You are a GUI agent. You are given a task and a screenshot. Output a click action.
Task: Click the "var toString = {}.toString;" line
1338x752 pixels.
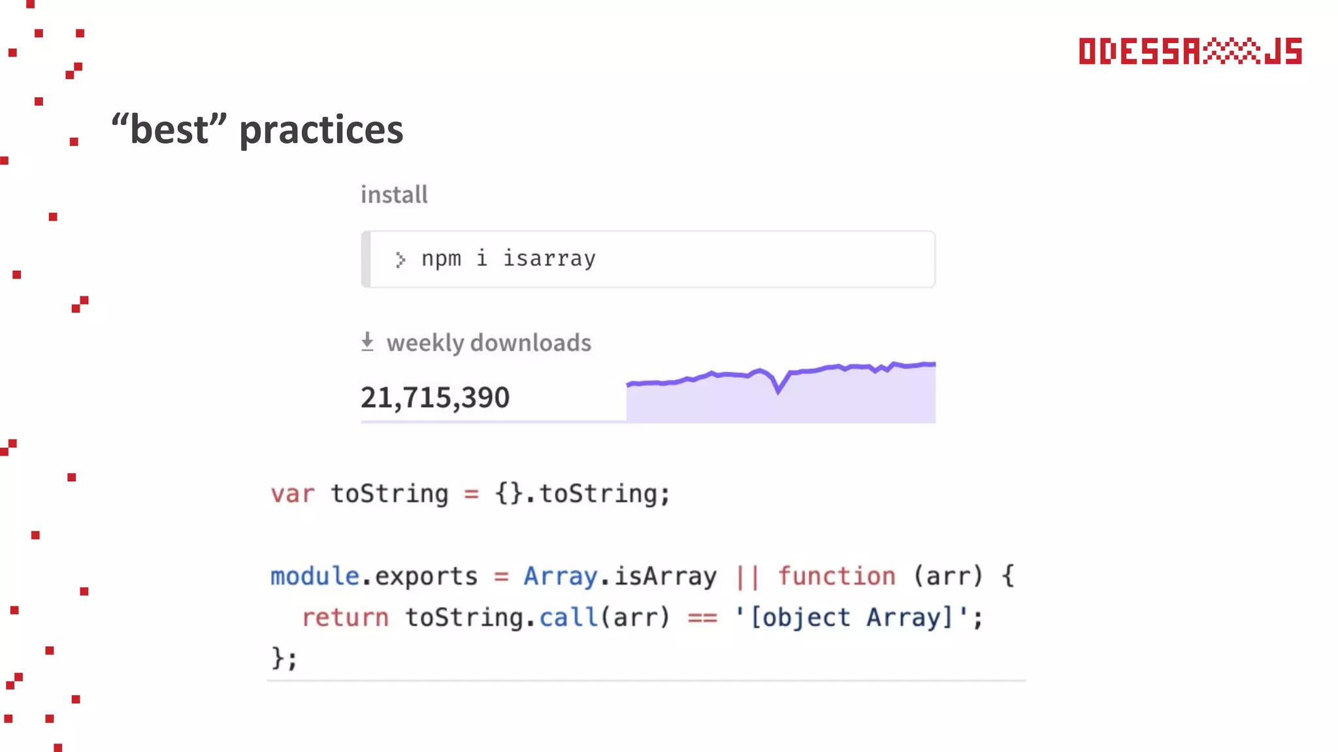[x=470, y=494]
